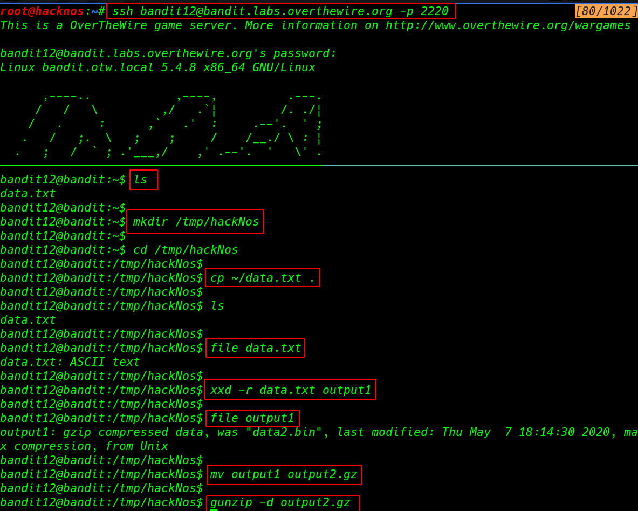Click the mv output1 output2.gz command
This screenshot has width=638, height=511.
[284, 475]
